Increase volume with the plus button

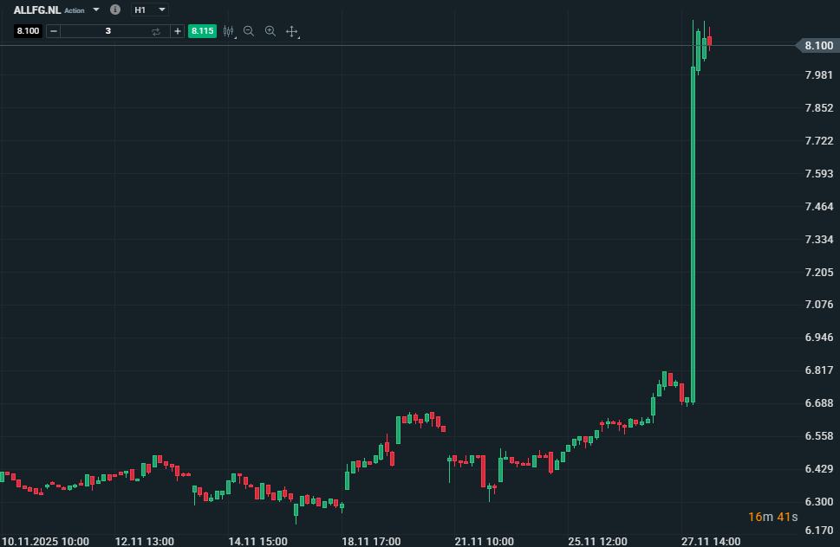click(x=178, y=31)
